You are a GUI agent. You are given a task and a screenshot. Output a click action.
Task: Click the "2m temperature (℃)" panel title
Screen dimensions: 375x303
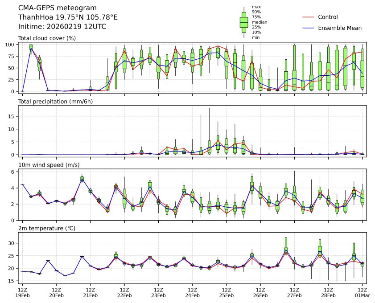click(x=47, y=229)
